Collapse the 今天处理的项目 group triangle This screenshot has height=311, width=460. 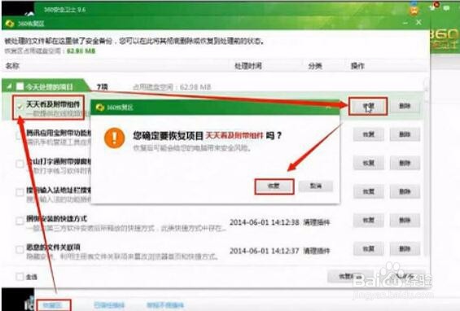pos(10,86)
